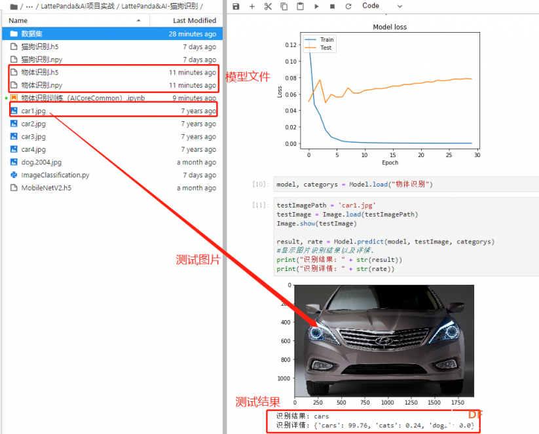Paste cell using the clipboard icon

(x=300, y=6)
